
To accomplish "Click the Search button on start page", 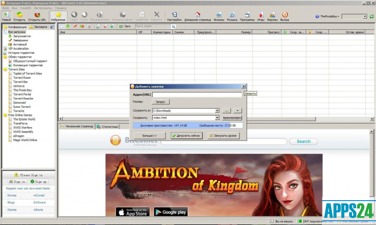I will pos(303,141).
